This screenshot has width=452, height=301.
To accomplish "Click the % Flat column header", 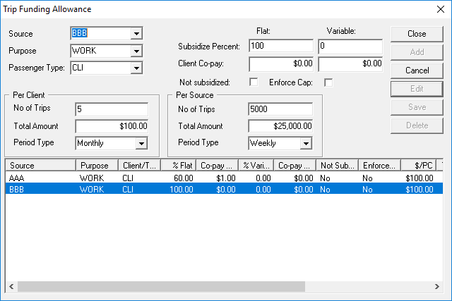I will pyautogui.click(x=179, y=166).
